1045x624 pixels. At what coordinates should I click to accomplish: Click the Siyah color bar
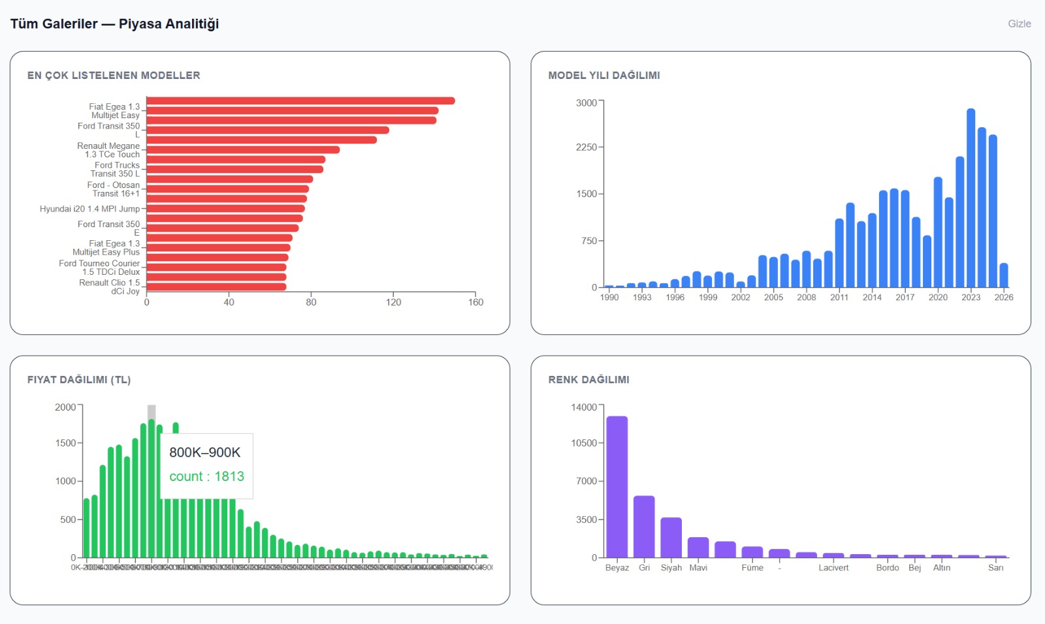pos(671,537)
